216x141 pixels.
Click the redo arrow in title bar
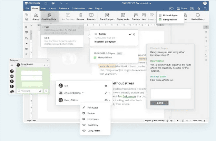coord(67,3)
